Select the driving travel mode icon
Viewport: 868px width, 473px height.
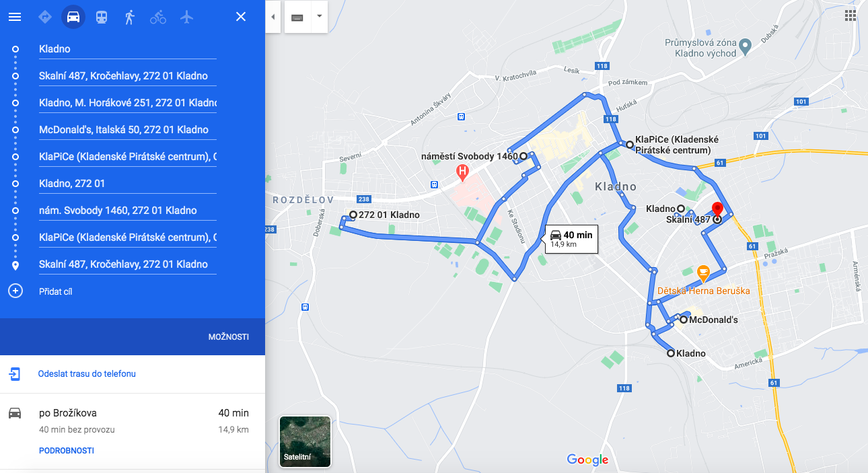point(73,17)
